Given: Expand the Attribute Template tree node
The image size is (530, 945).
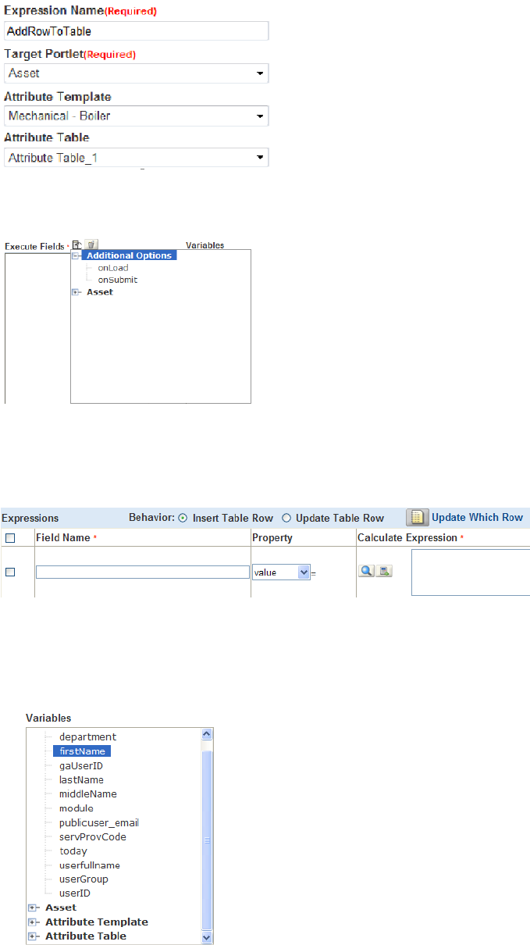Looking at the screenshot, I should pos(33,922).
